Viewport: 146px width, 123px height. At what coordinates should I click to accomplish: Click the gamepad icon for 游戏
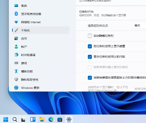pos(16,63)
